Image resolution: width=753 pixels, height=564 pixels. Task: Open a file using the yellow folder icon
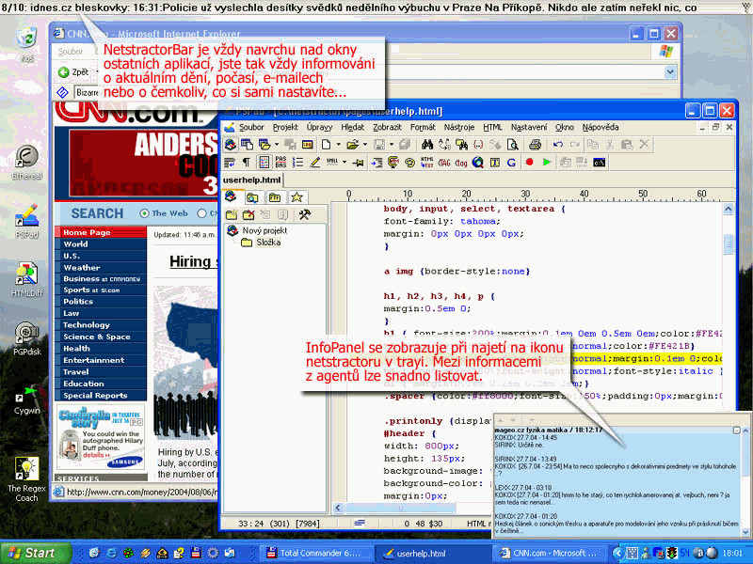pyautogui.click(x=352, y=145)
